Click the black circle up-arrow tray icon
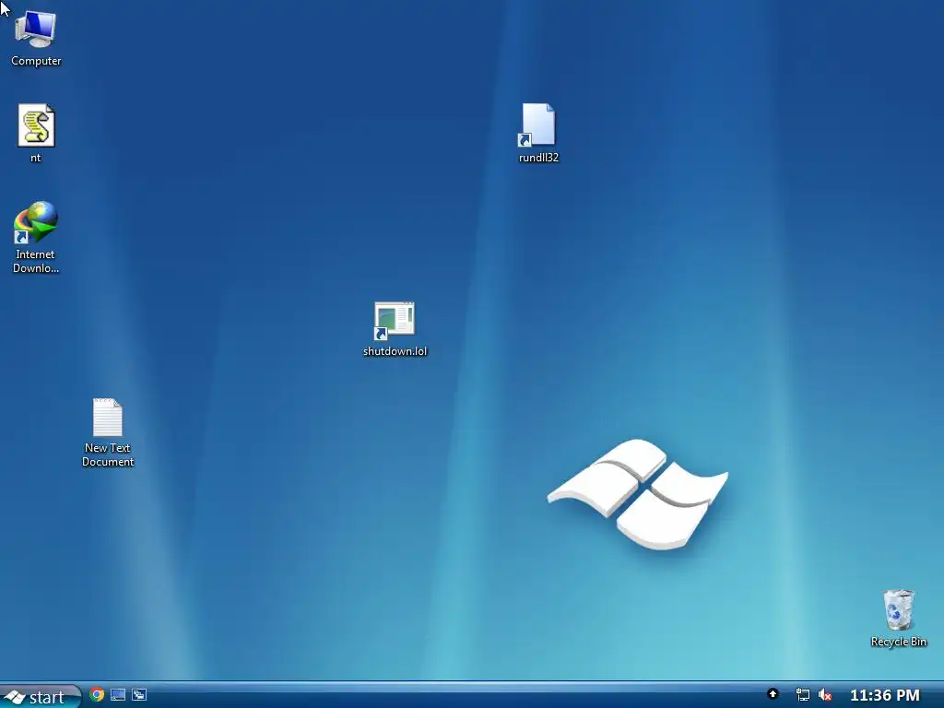Screen dimensions: 944x708 (773, 694)
